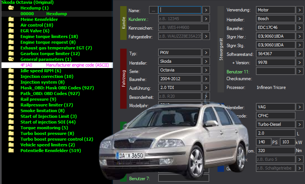Screen dimensions: 305x184
Task: Open the arrow beside the Skoda Hersteller field
Action: pyautogui.click(x=206, y=61)
